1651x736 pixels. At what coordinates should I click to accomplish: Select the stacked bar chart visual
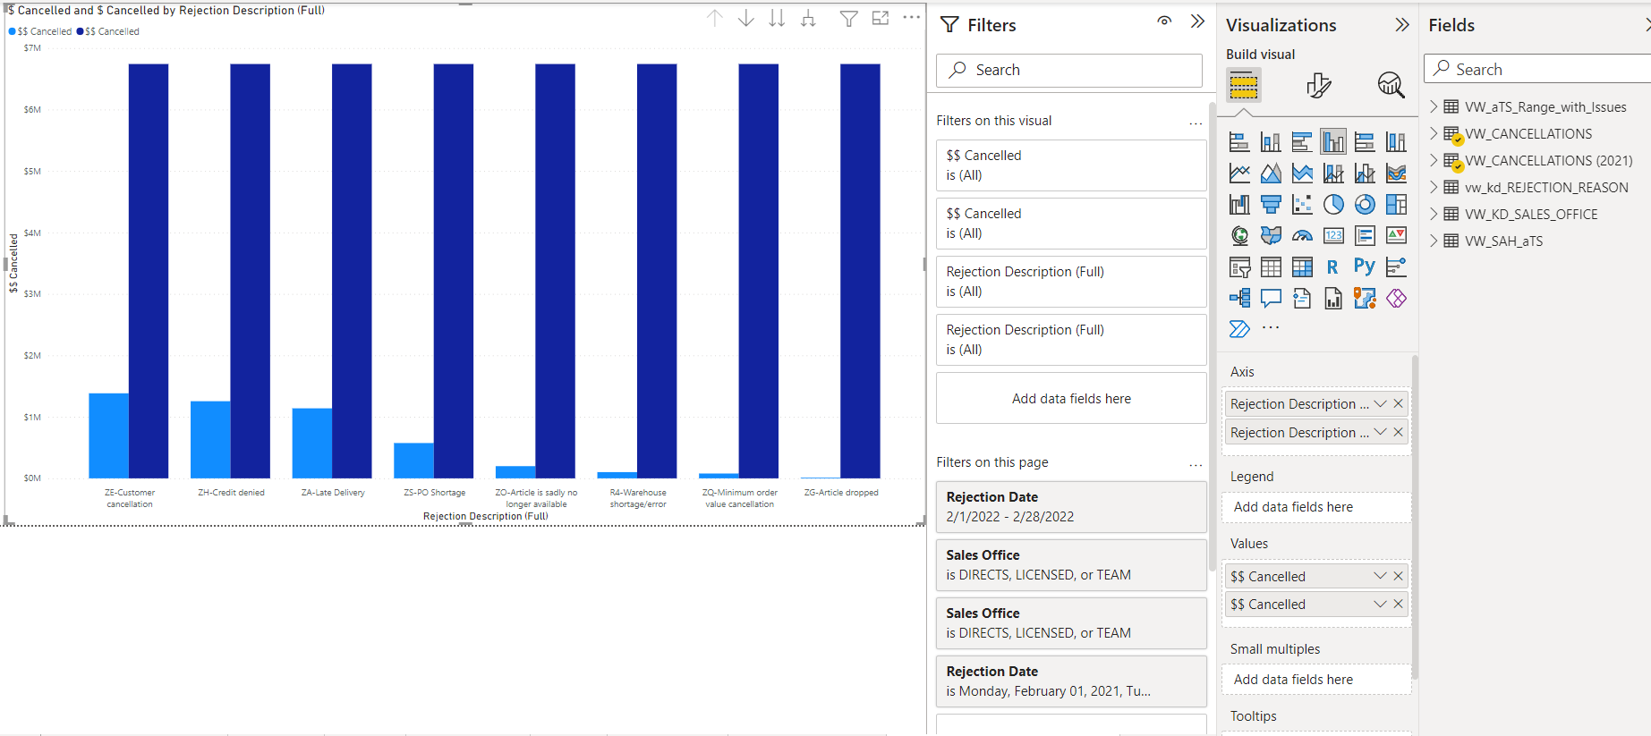pyautogui.click(x=1239, y=141)
